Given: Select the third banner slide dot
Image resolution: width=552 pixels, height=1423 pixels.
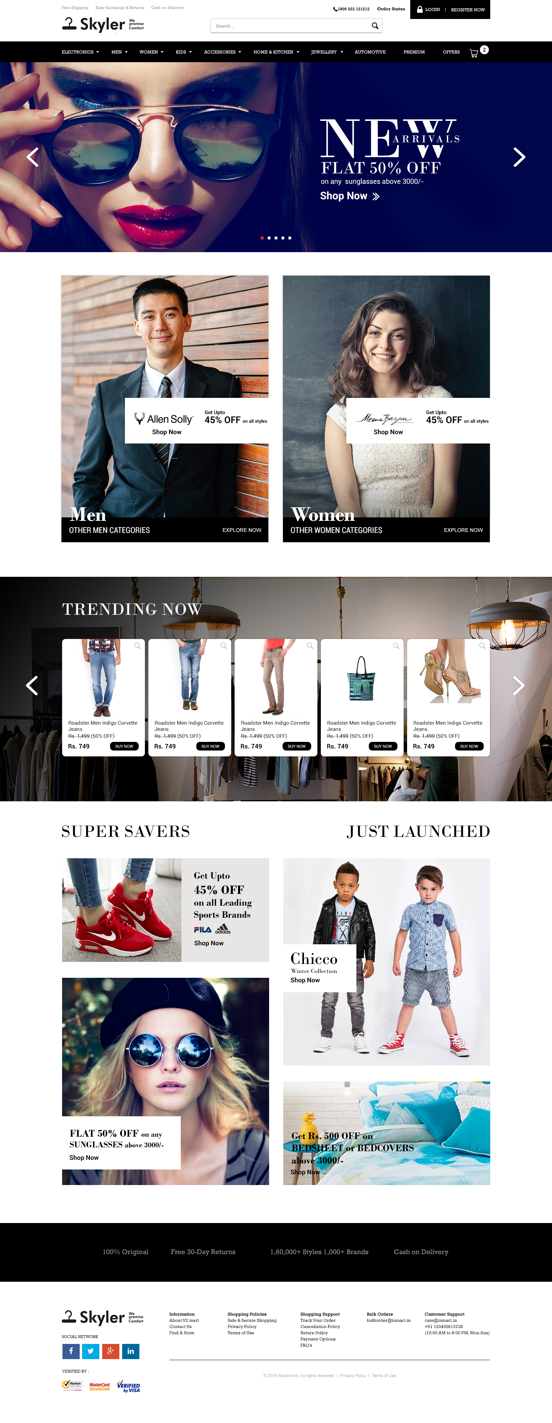Looking at the screenshot, I should pos(275,238).
